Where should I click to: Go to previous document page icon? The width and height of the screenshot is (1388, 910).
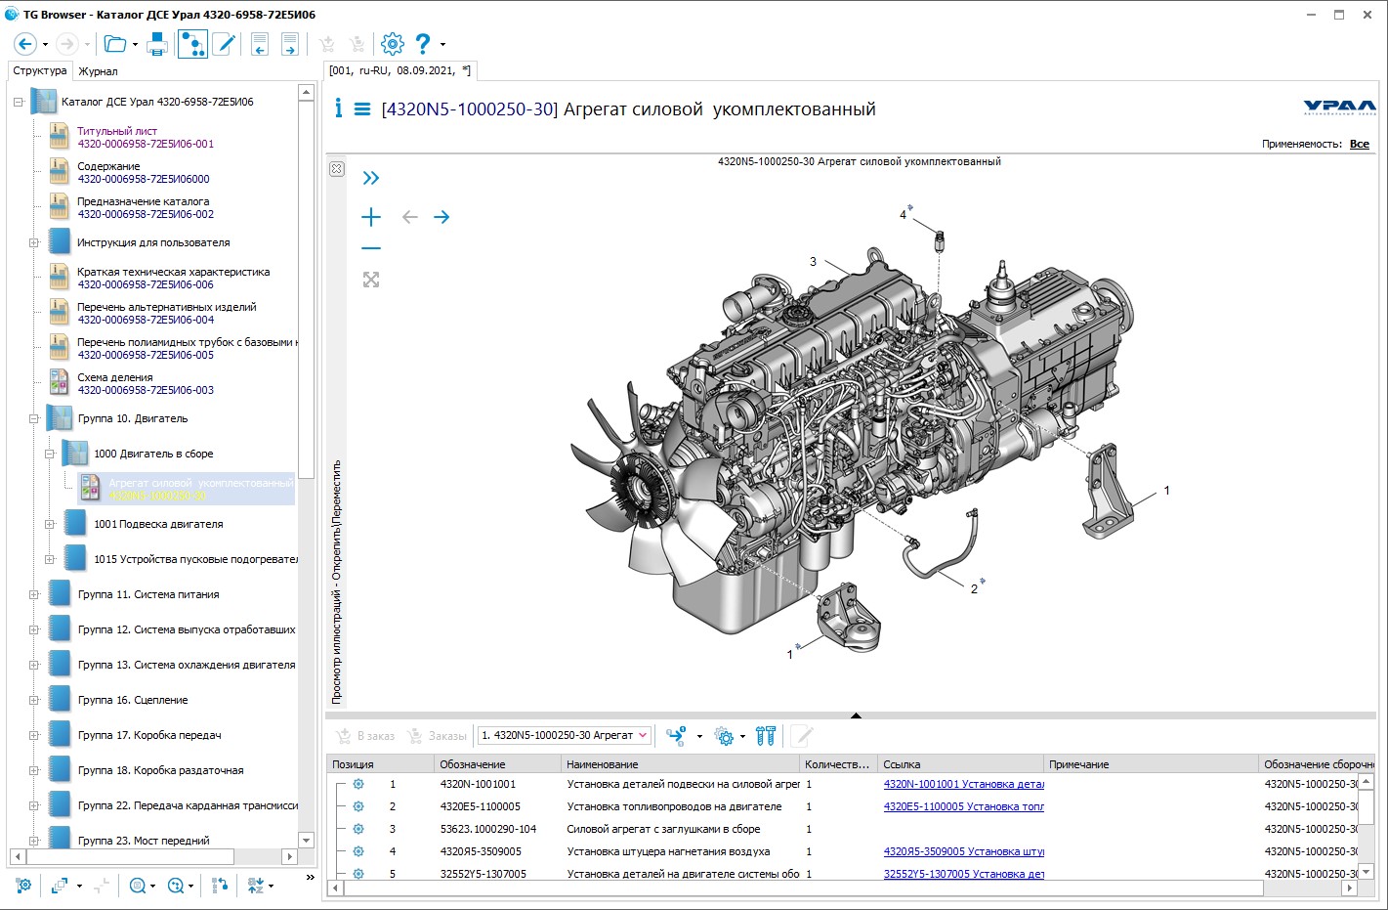tap(260, 44)
